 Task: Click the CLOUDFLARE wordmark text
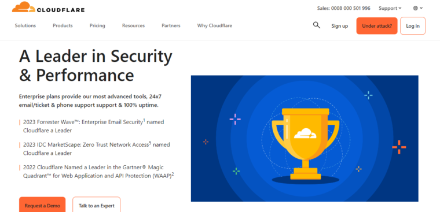click(x=61, y=10)
